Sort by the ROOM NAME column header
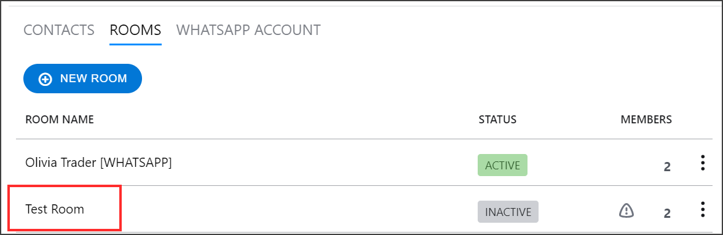The height and width of the screenshot is (235, 723). (60, 120)
